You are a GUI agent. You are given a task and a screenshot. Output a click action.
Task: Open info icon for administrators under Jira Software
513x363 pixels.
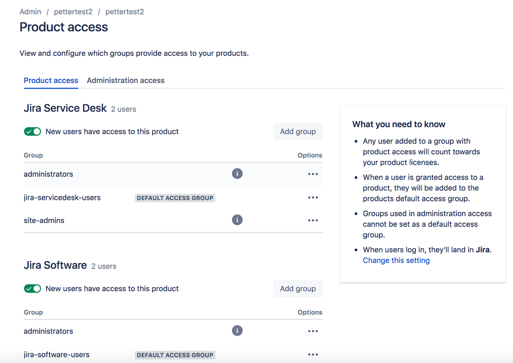point(237,330)
